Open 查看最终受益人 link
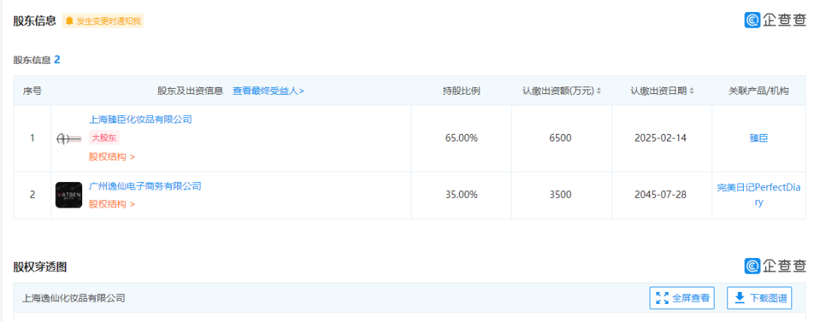Image resolution: width=814 pixels, height=322 pixels. pos(268,91)
